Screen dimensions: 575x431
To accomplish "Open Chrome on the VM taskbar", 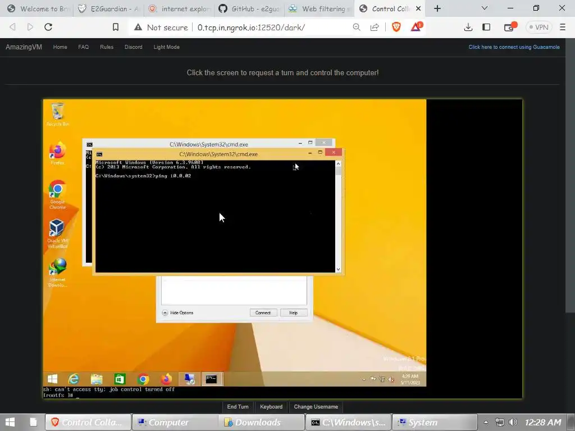I will pyautogui.click(x=143, y=379).
